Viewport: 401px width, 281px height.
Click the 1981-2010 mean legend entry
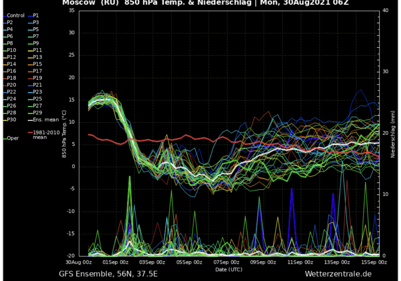coord(46,134)
